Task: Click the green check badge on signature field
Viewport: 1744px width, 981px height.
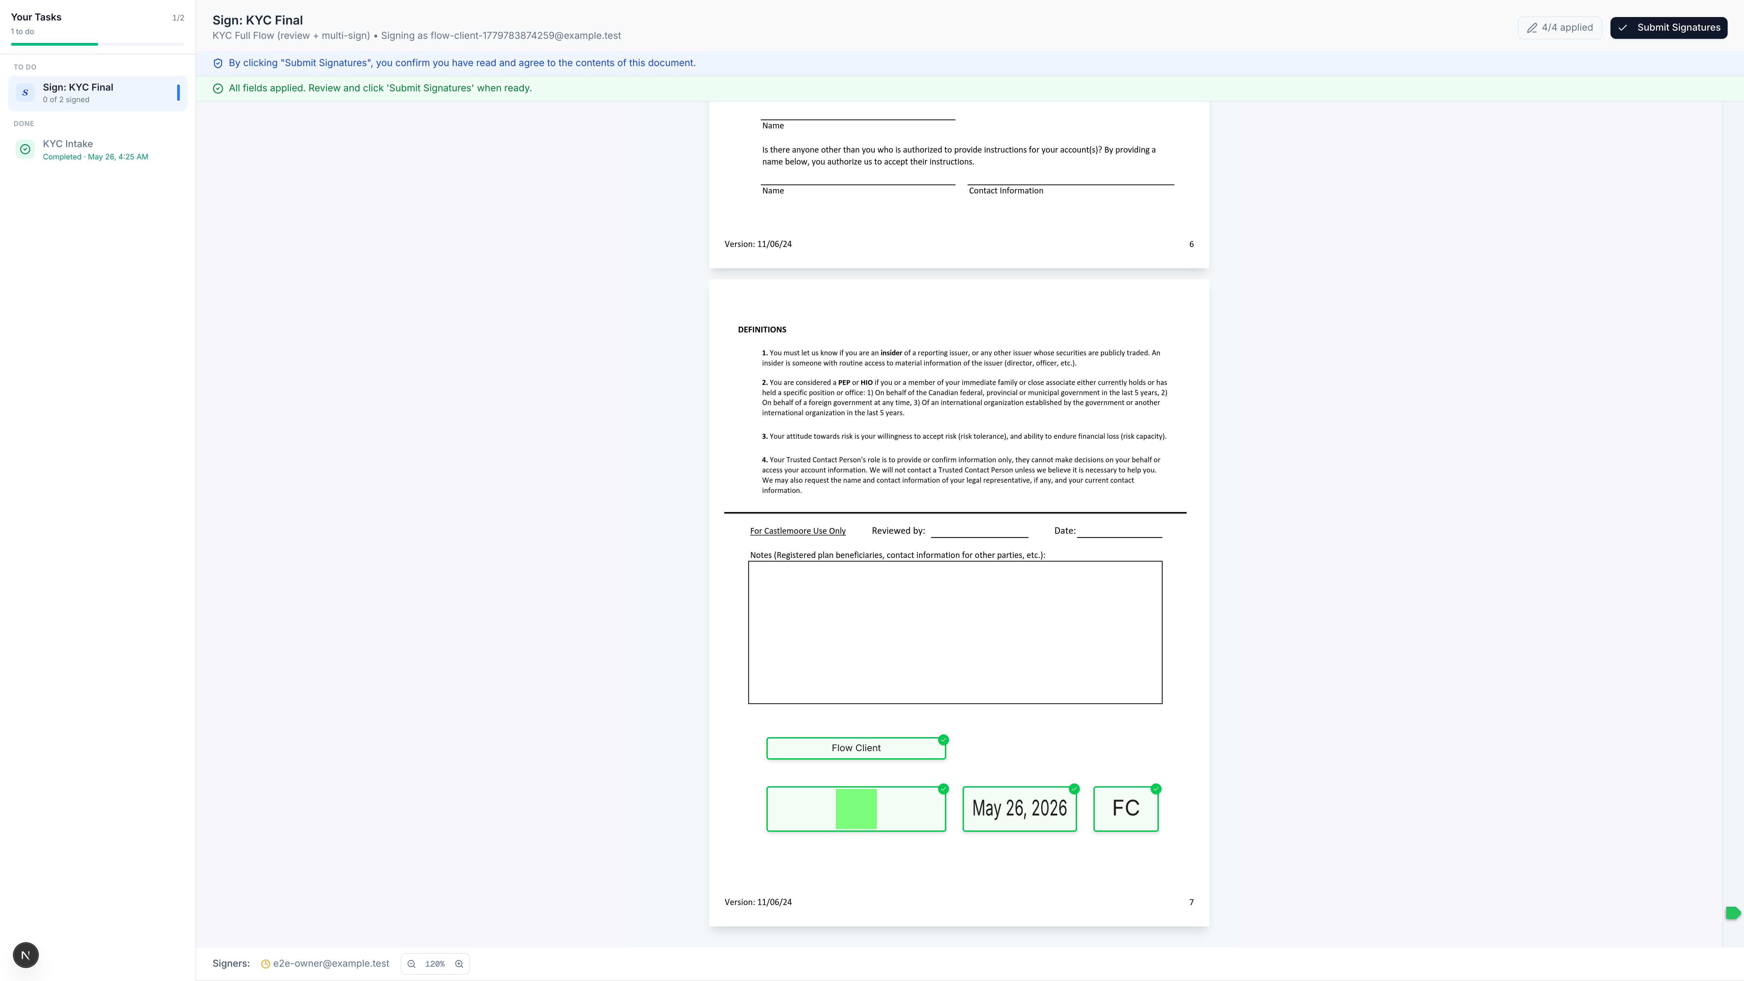Action: pos(943,789)
